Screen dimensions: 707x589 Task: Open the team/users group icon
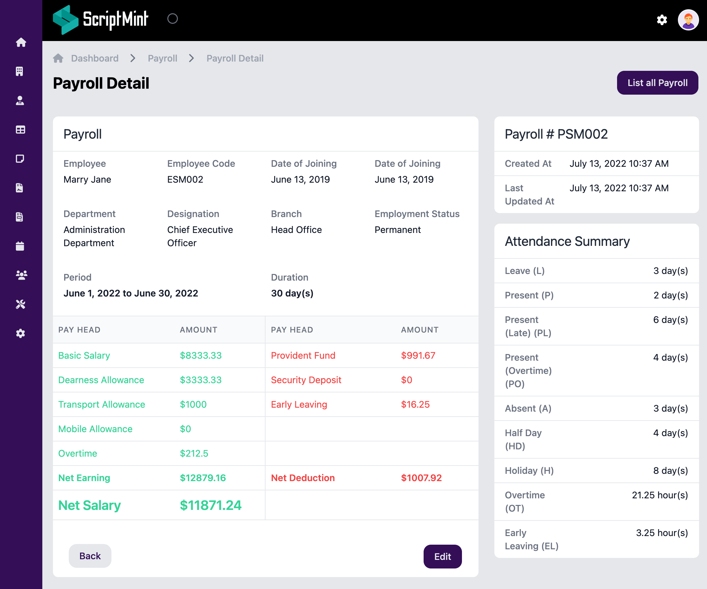[21, 275]
